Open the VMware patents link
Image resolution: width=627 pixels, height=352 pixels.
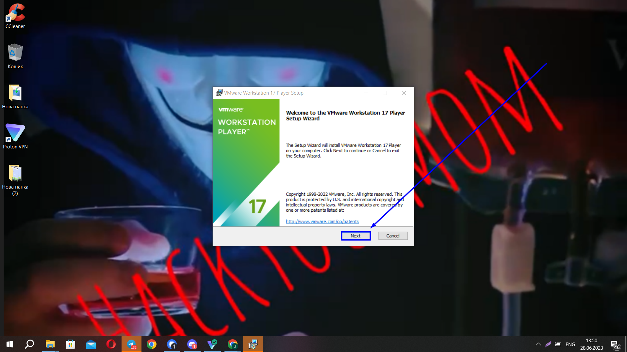pyautogui.click(x=322, y=222)
